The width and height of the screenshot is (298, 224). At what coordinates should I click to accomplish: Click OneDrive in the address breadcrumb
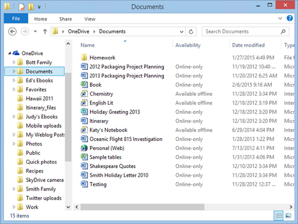coord(78,32)
